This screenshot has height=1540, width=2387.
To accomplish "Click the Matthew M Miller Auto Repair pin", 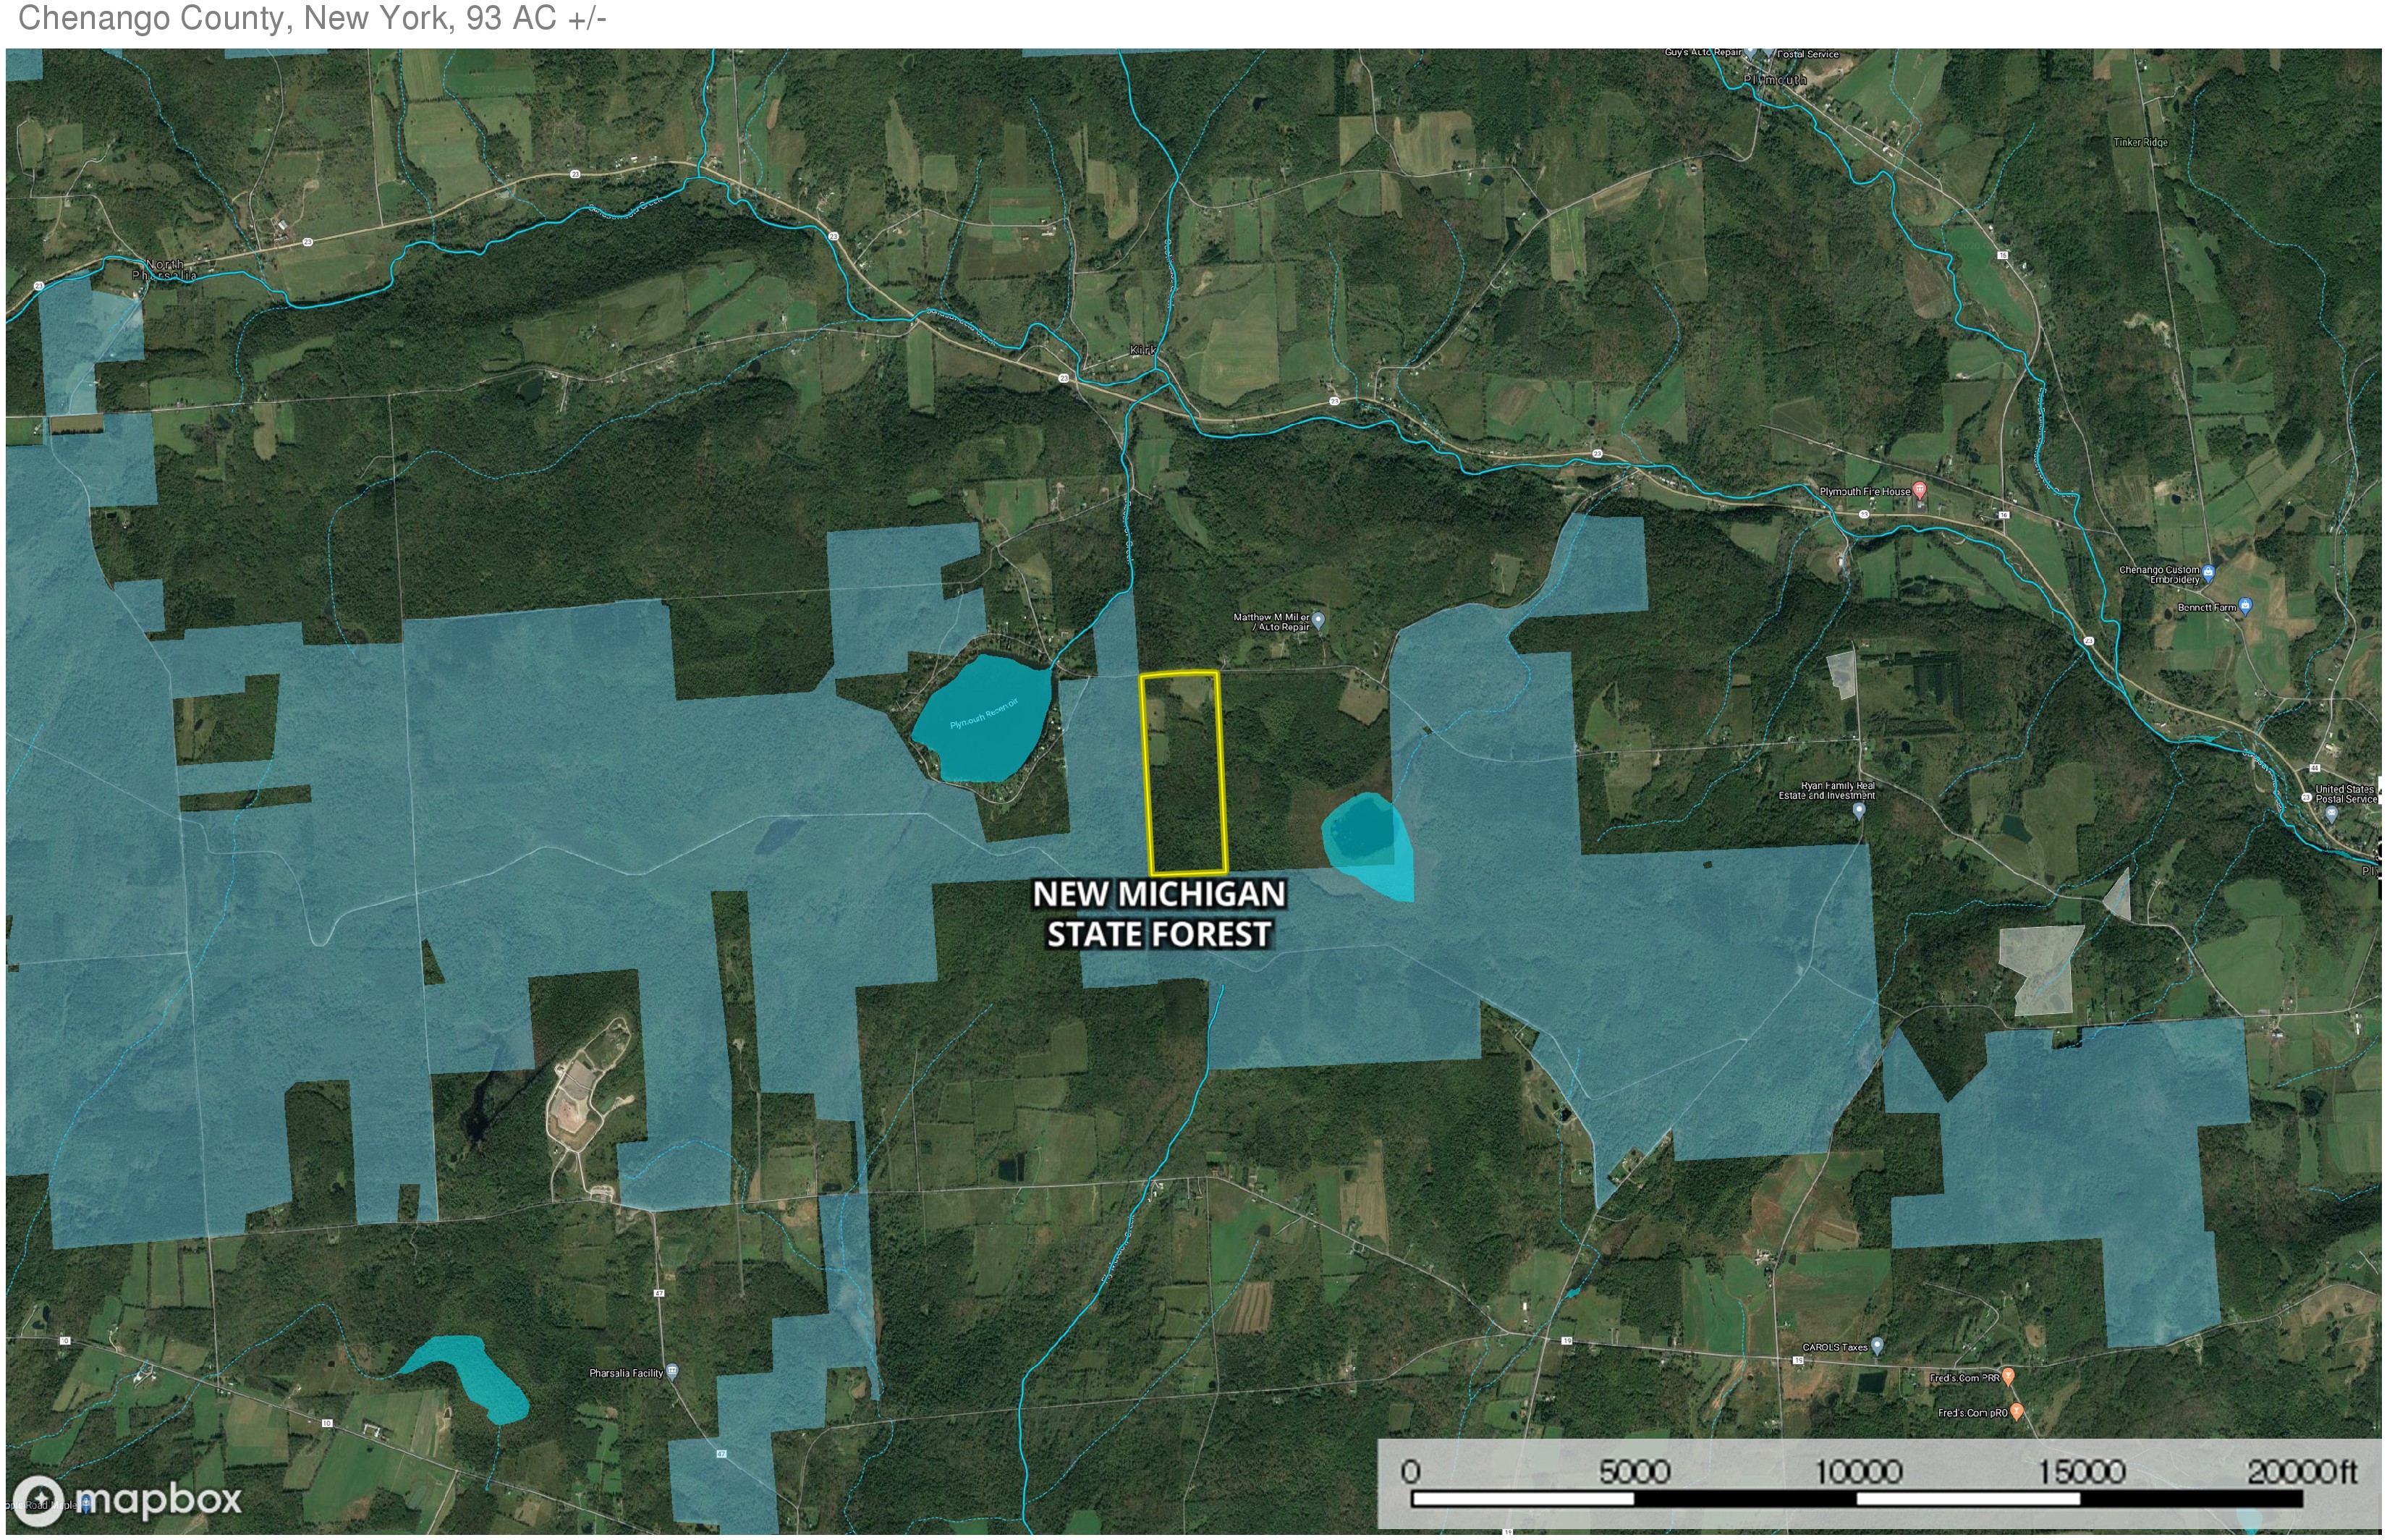I will click(x=1318, y=621).
